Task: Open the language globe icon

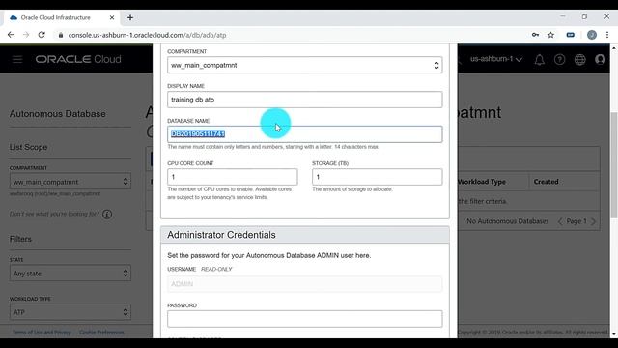Action: [579, 60]
